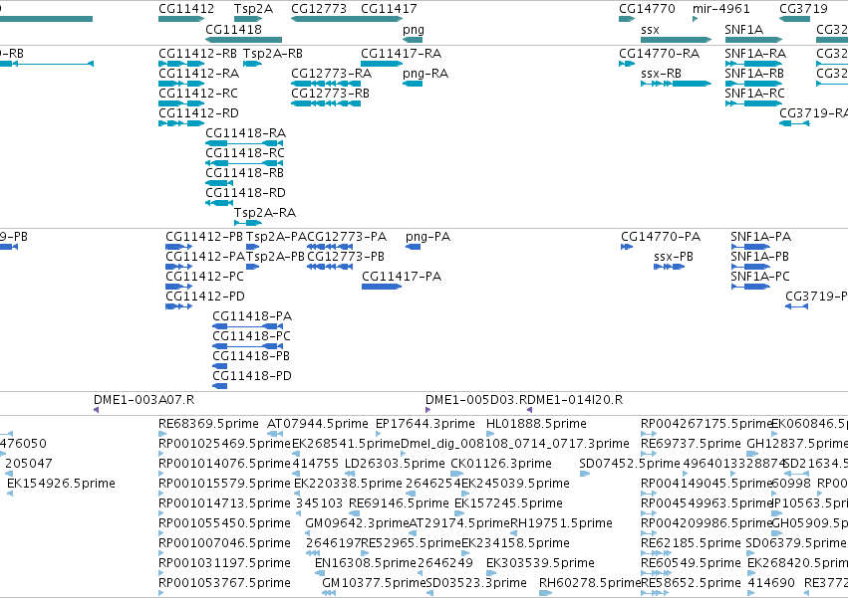Click the RP001053767.5prime EST label
This screenshot has height=598, width=848.
224,583
